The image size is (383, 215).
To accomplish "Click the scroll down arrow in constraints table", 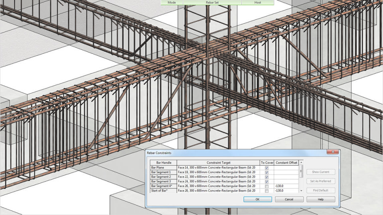I will coord(301,191).
